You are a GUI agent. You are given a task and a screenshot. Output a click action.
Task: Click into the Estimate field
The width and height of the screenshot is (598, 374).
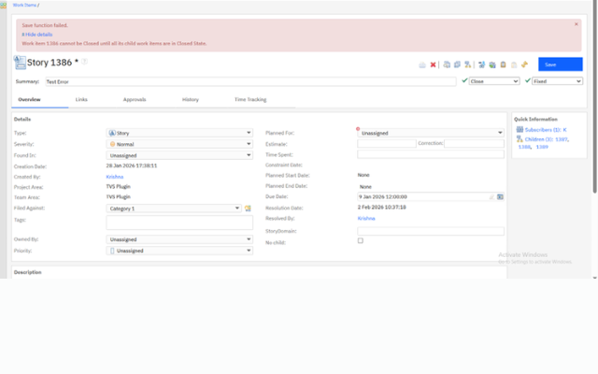[386, 143]
